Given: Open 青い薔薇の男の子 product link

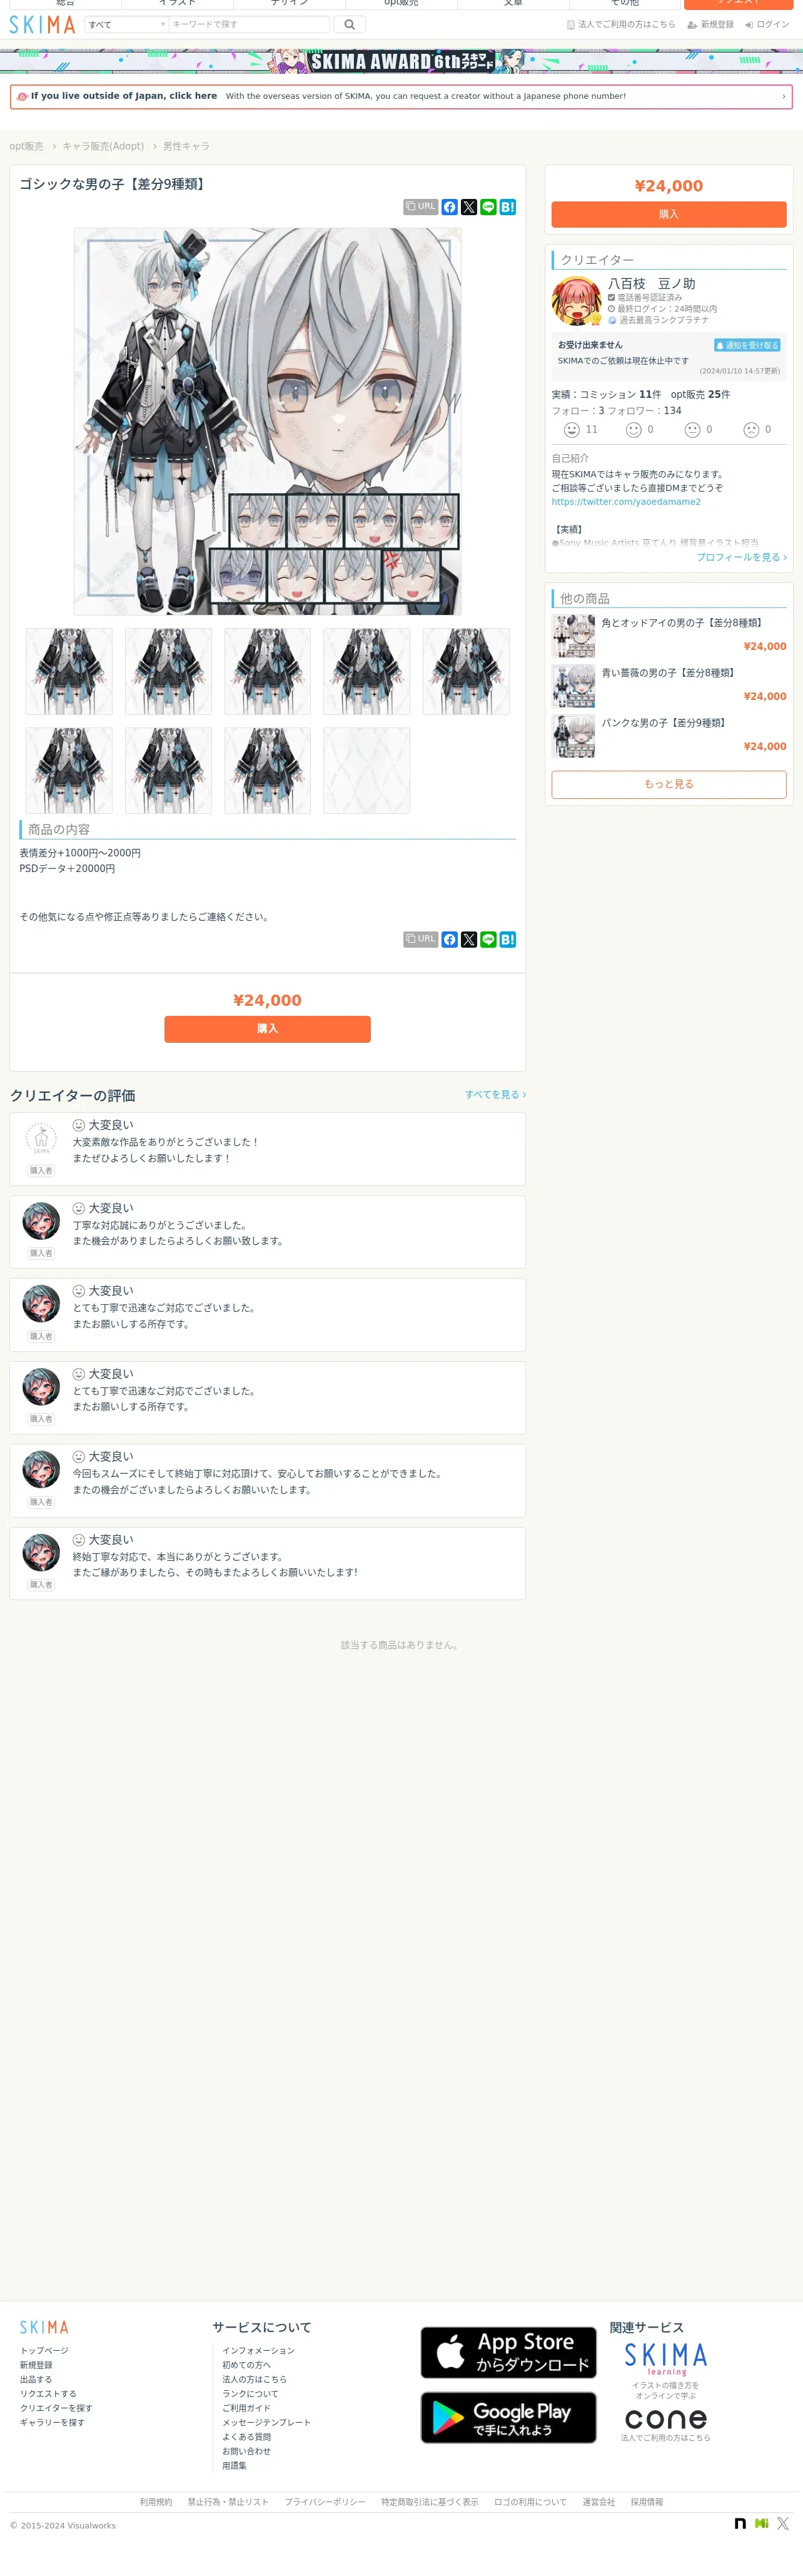Looking at the screenshot, I should (x=669, y=673).
